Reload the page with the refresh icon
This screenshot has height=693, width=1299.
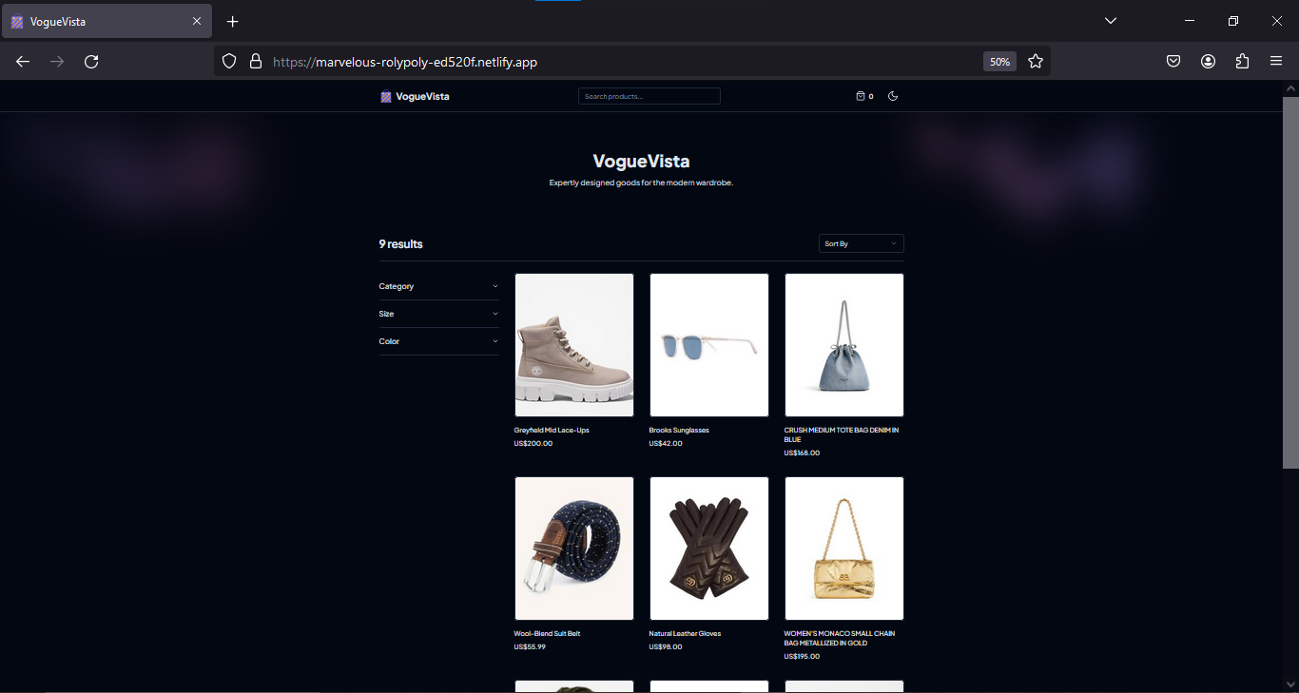coord(91,62)
